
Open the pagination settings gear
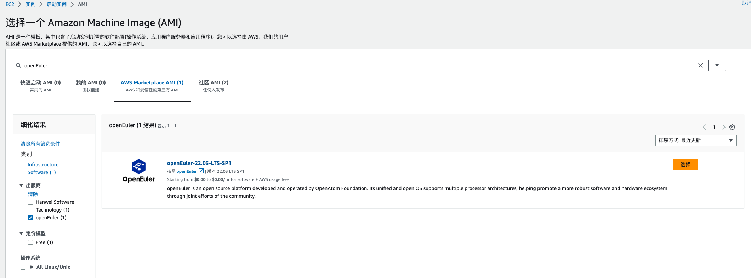(732, 127)
